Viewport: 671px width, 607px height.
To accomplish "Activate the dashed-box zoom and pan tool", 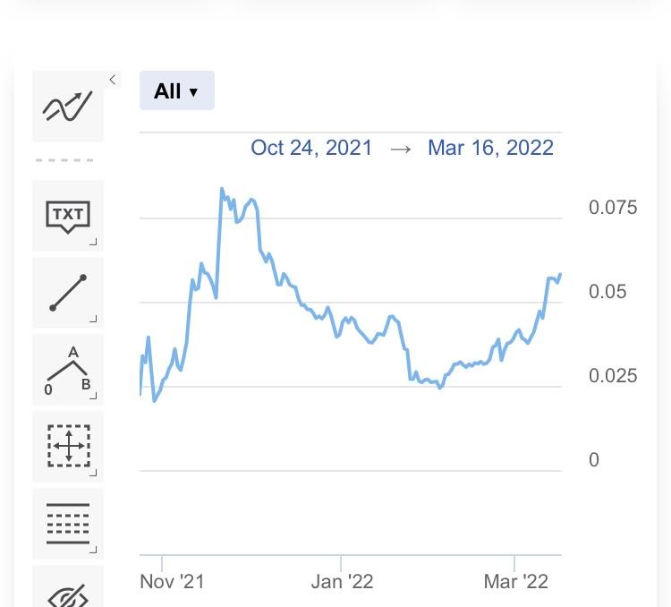I will [68, 447].
